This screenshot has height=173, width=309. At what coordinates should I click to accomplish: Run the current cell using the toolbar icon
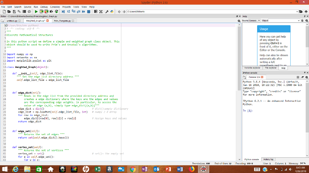(x=41, y=11)
